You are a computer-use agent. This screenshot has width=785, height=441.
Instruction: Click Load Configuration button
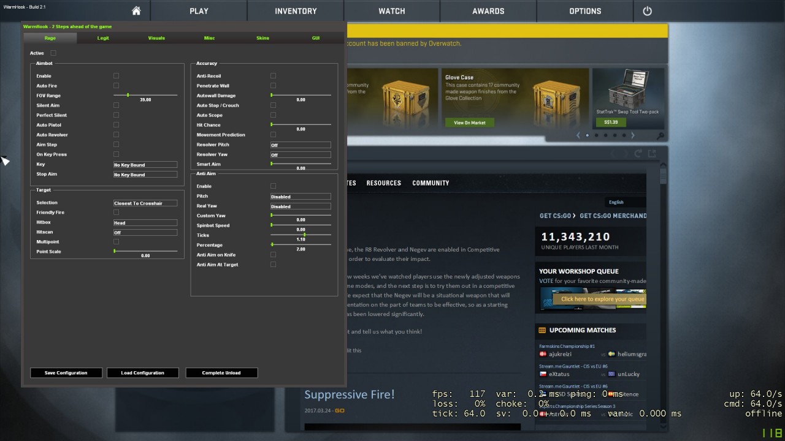143,372
